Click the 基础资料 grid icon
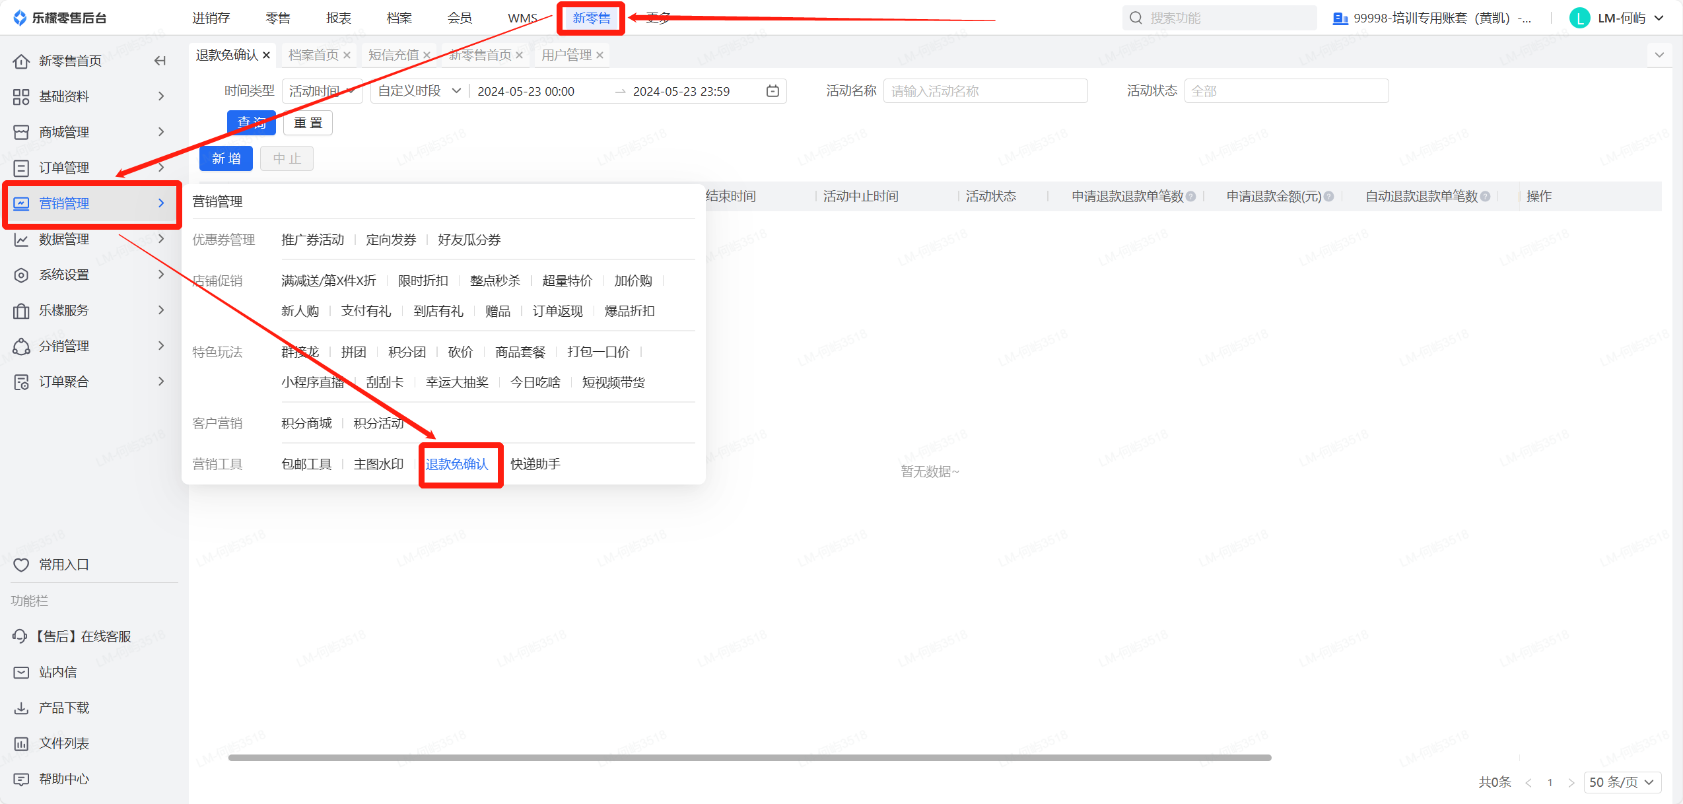 [x=21, y=96]
